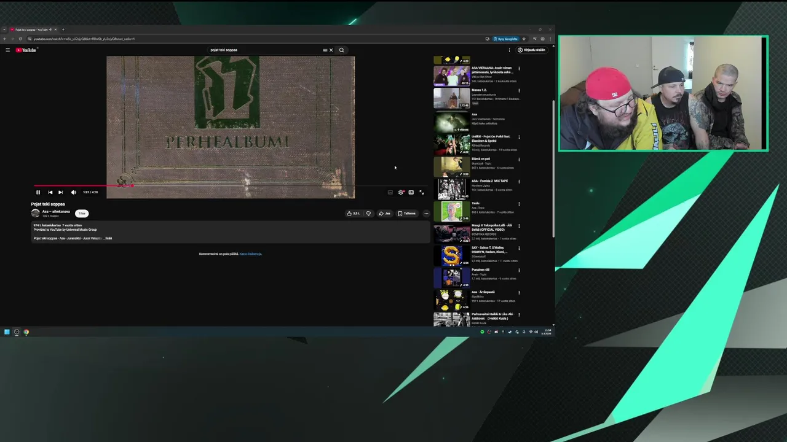Open the 'Messu 1.2.' video thumbnail
The image size is (787, 442).
coord(452,98)
